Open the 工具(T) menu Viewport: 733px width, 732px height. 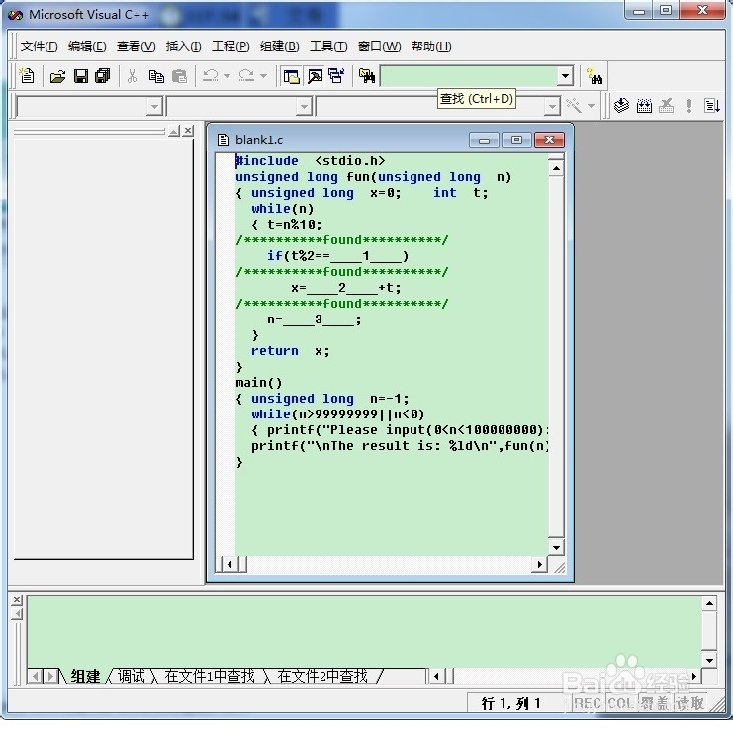coord(328,46)
